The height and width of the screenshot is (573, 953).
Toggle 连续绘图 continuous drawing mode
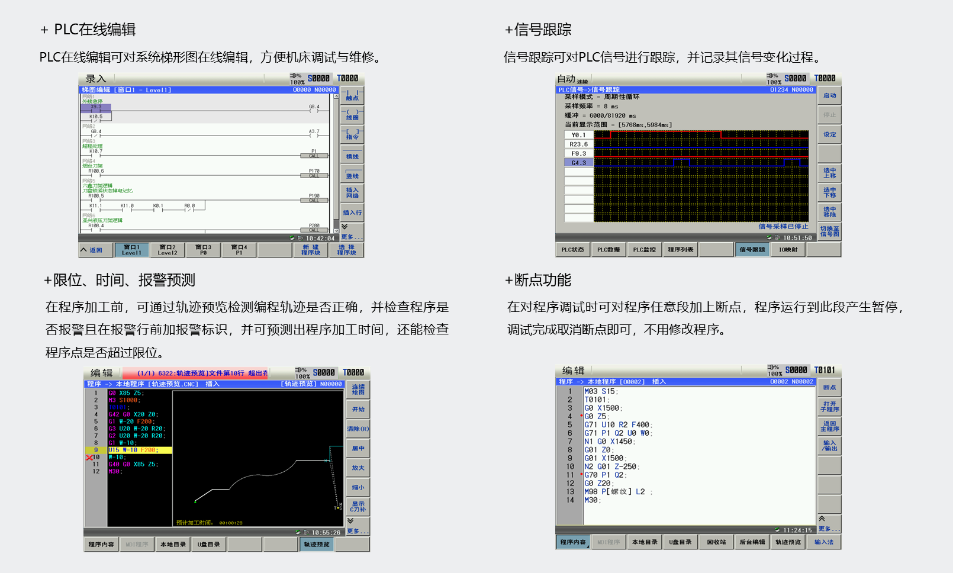(x=358, y=389)
